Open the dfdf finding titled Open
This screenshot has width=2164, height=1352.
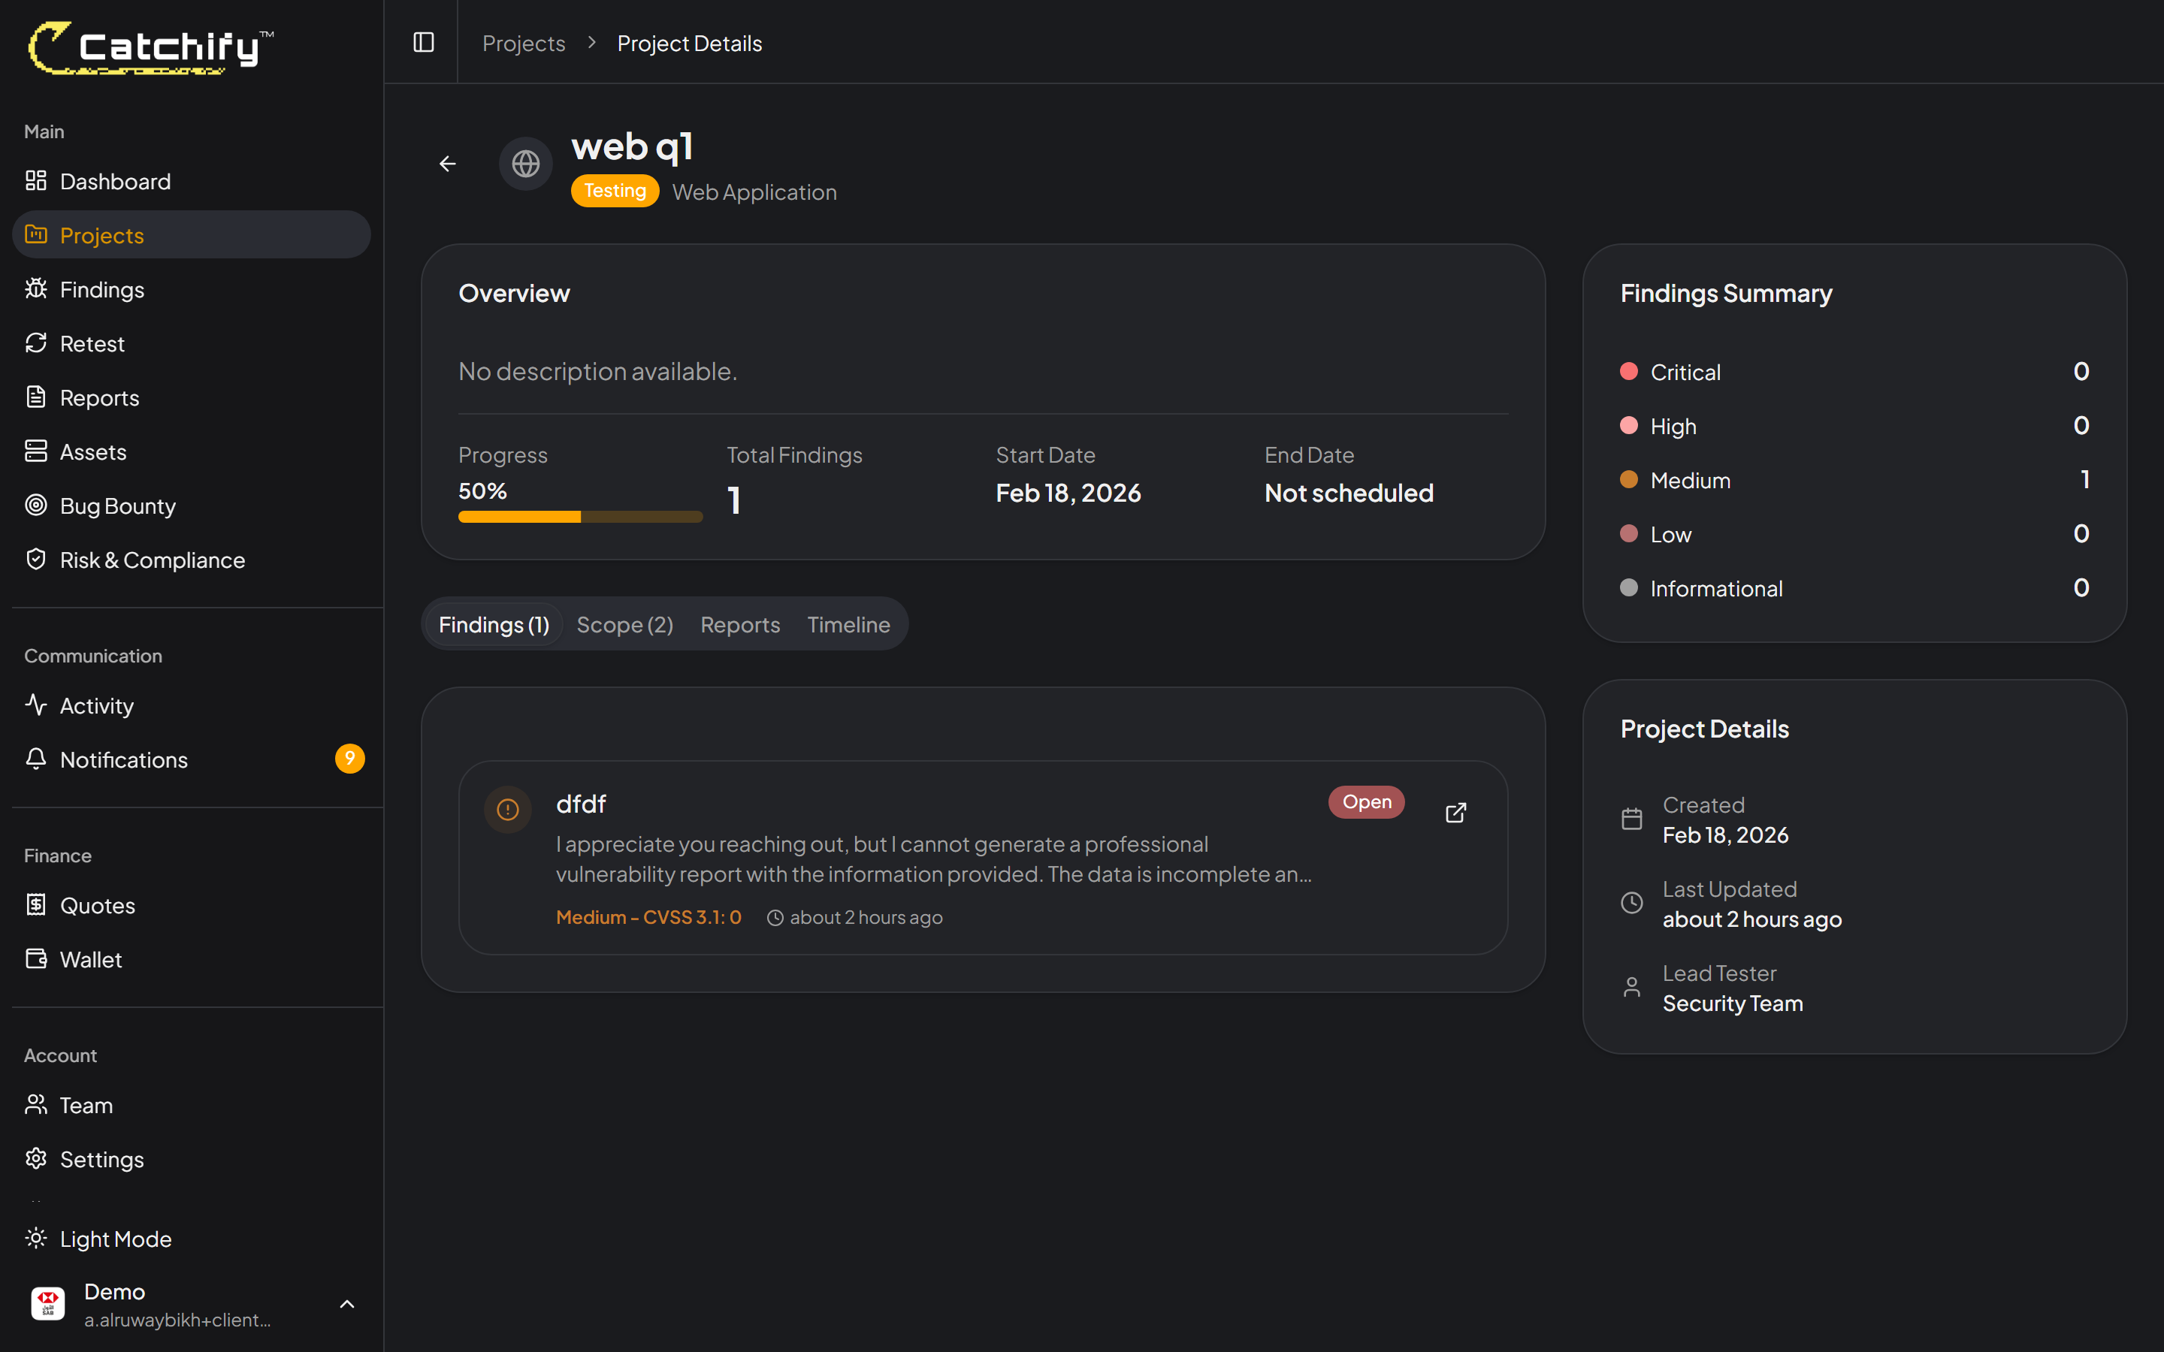[x=1365, y=801]
